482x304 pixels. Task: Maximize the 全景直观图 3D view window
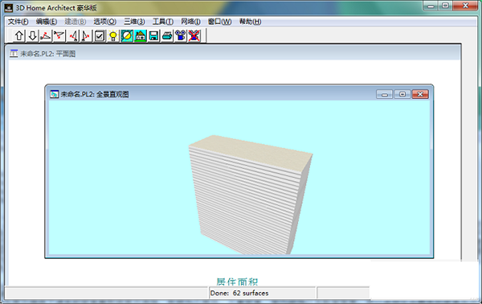point(402,94)
